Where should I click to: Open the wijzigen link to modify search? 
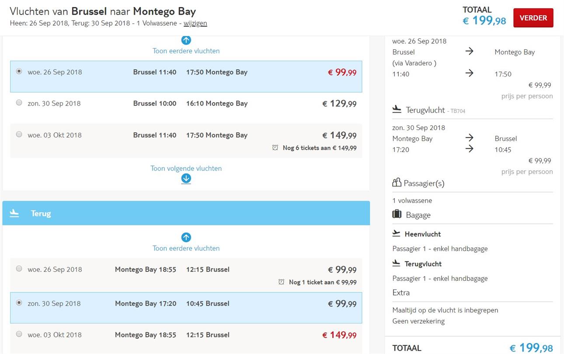195,24
